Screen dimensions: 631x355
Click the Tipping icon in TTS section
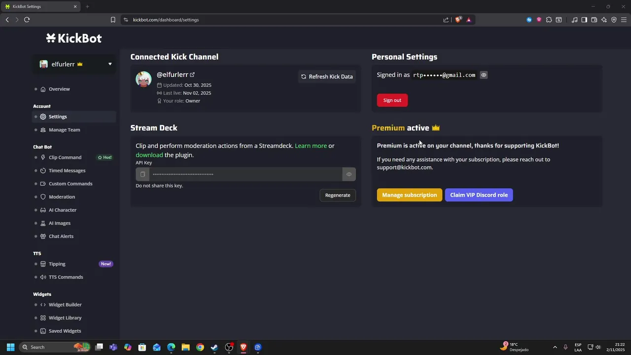43,264
